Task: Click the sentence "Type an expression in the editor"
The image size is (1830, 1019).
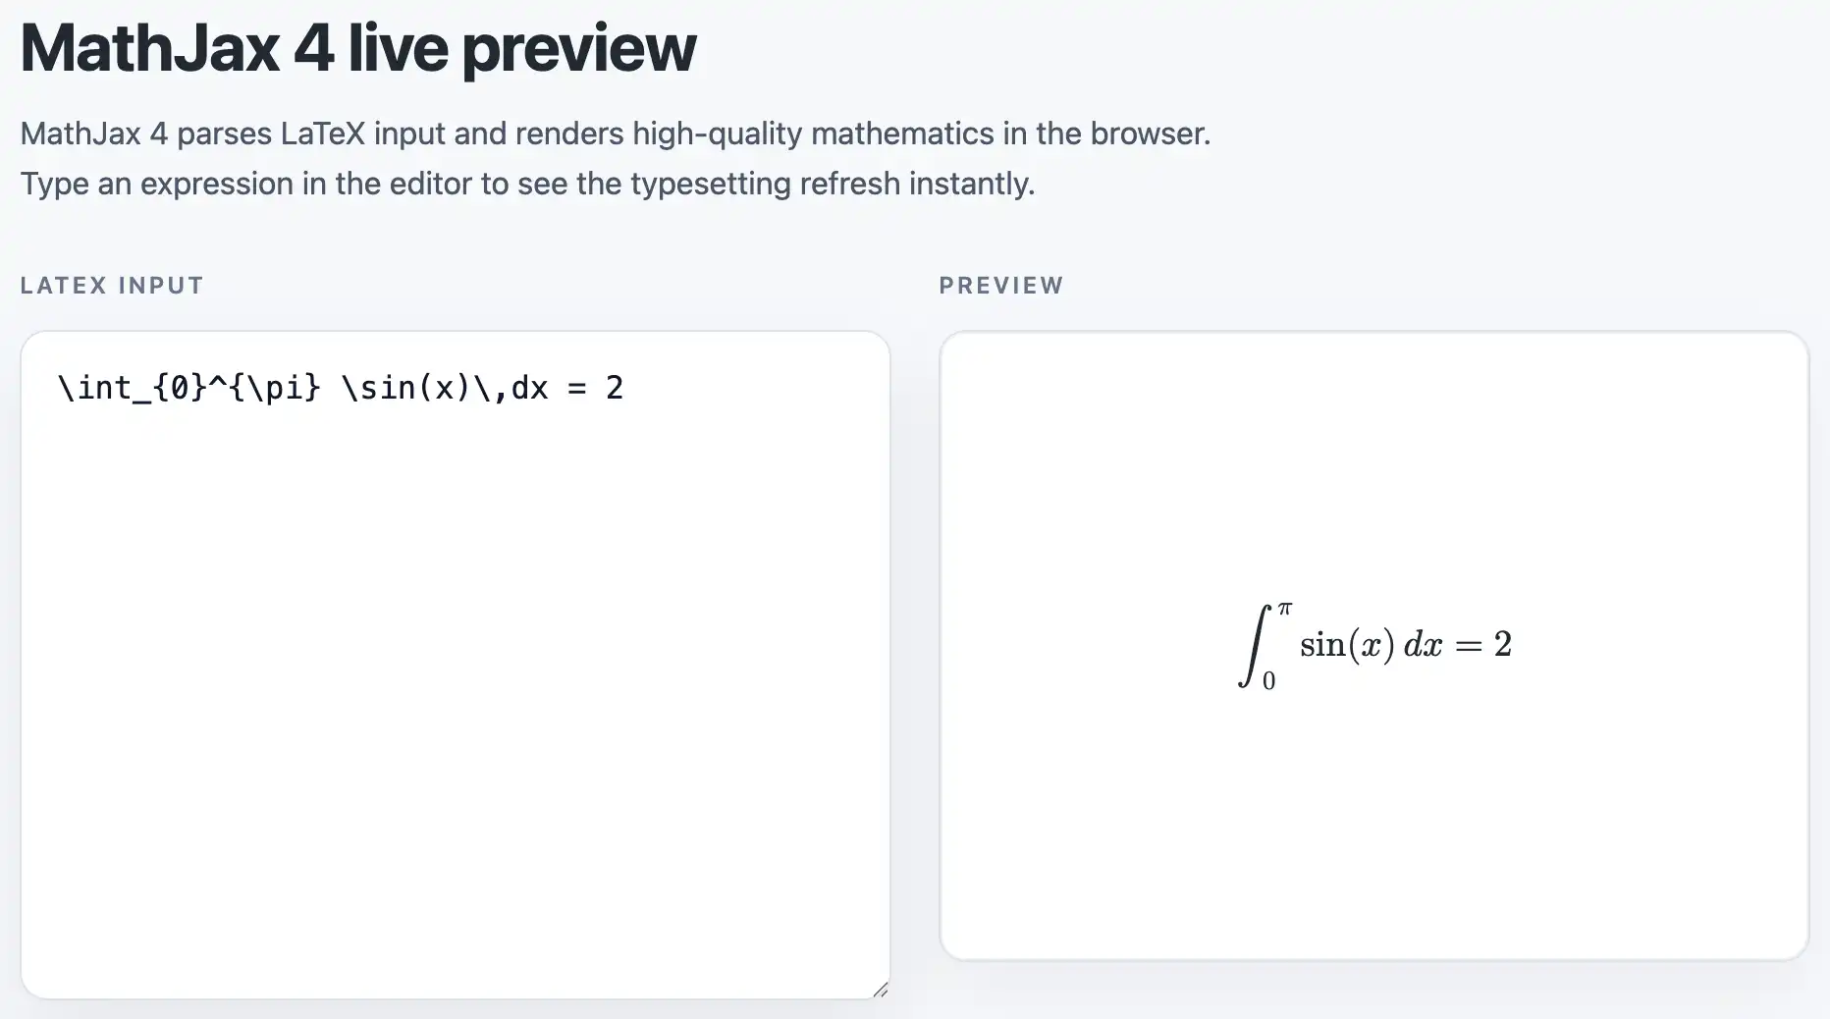Action: pyautogui.click(x=527, y=184)
